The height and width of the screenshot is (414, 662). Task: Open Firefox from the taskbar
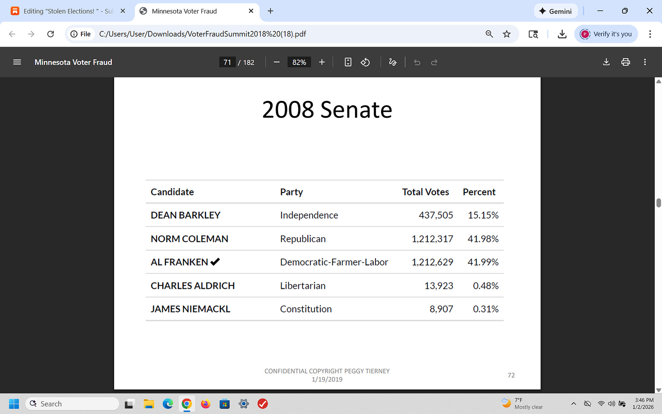click(206, 404)
